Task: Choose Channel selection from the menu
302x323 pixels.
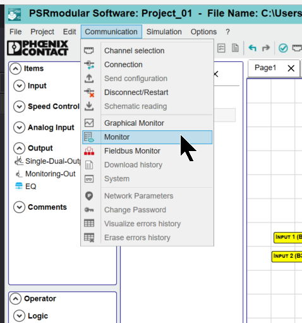Action: [x=147, y=51]
